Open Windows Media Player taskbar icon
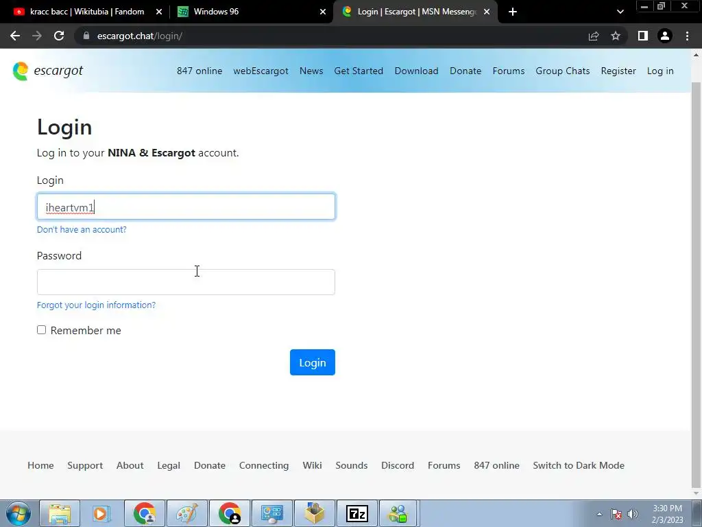Screen dimensions: 702x527 (101, 513)
